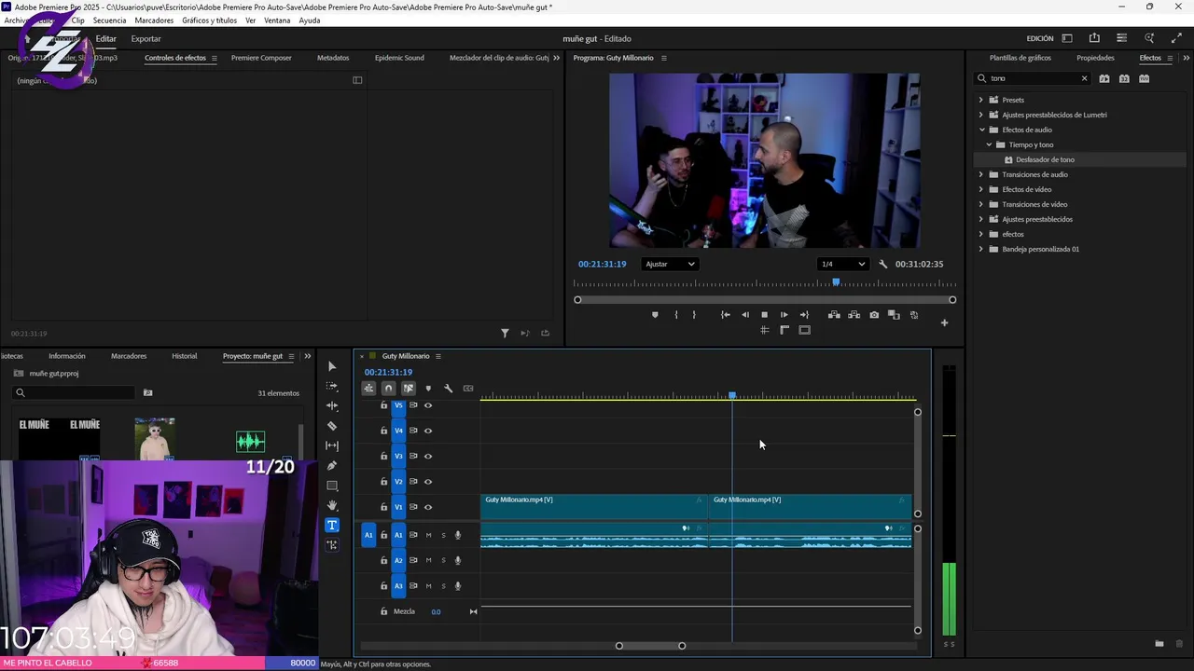Toggle visibility eye of track V4
The image size is (1194, 671).
(x=428, y=431)
